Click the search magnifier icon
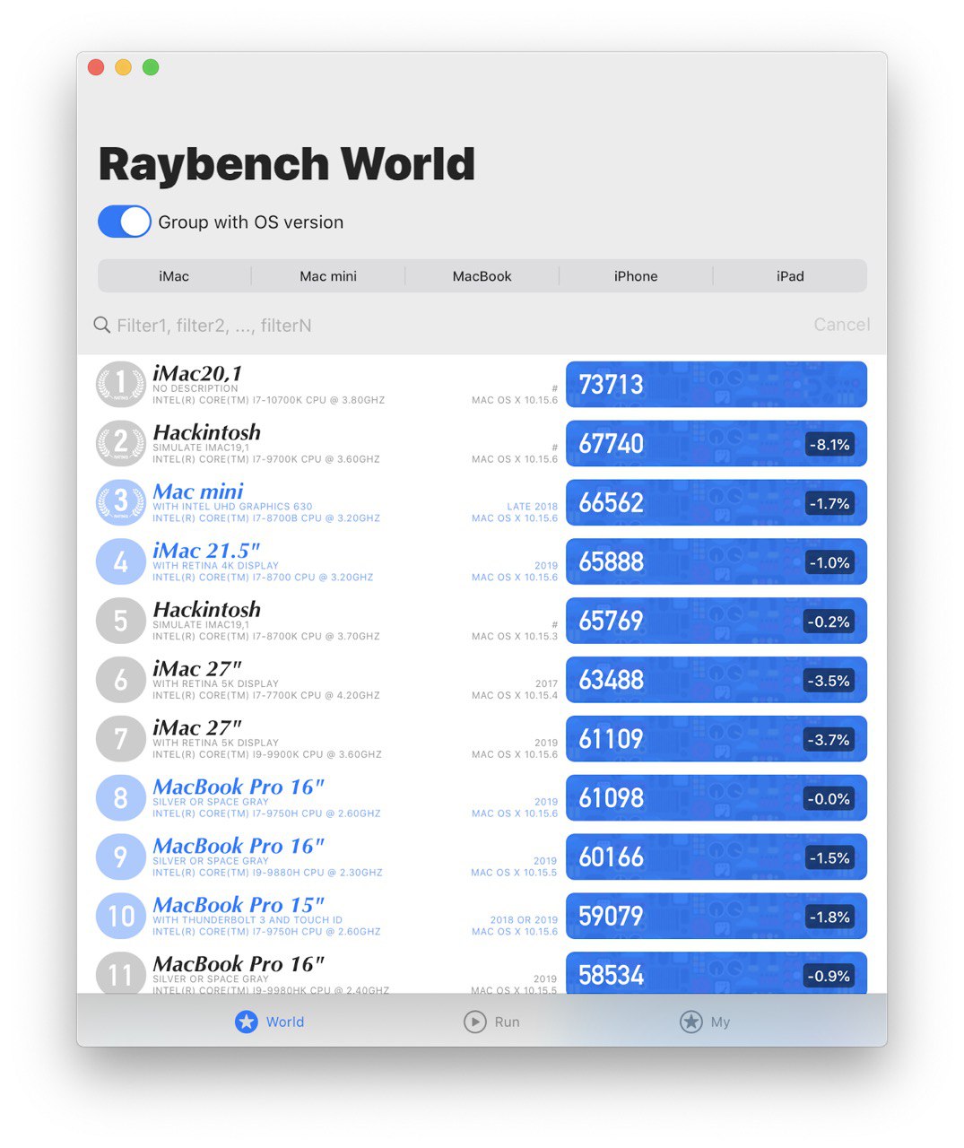The height and width of the screenshot is (1148, 964). pos(102,325)
